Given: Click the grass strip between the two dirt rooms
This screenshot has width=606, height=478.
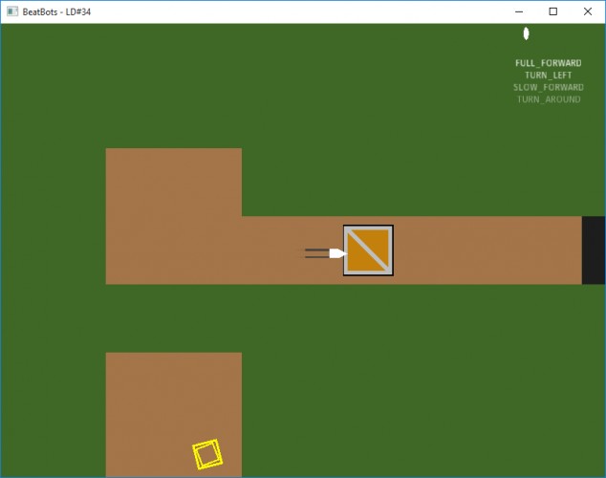Looking at the screenshot, I should [174, 318].
